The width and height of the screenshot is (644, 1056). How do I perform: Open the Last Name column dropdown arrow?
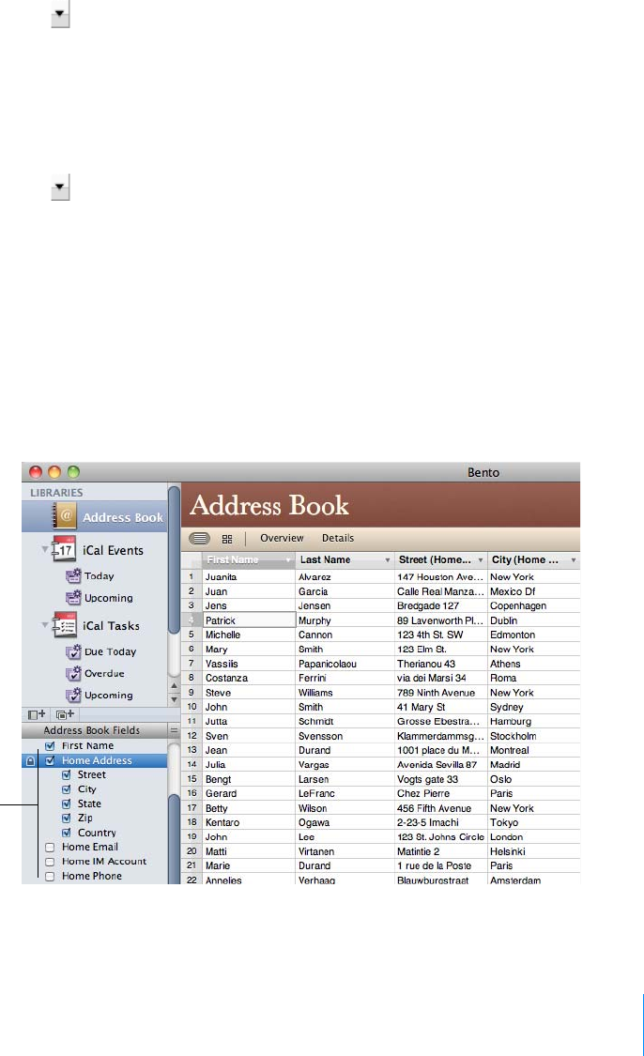pyautogui.click(x=388, y=560)
